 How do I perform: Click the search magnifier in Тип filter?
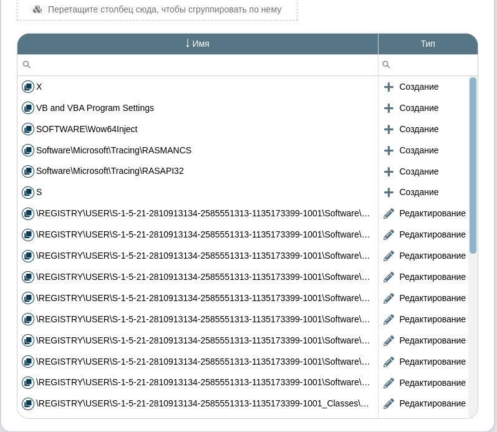point(386,65)
